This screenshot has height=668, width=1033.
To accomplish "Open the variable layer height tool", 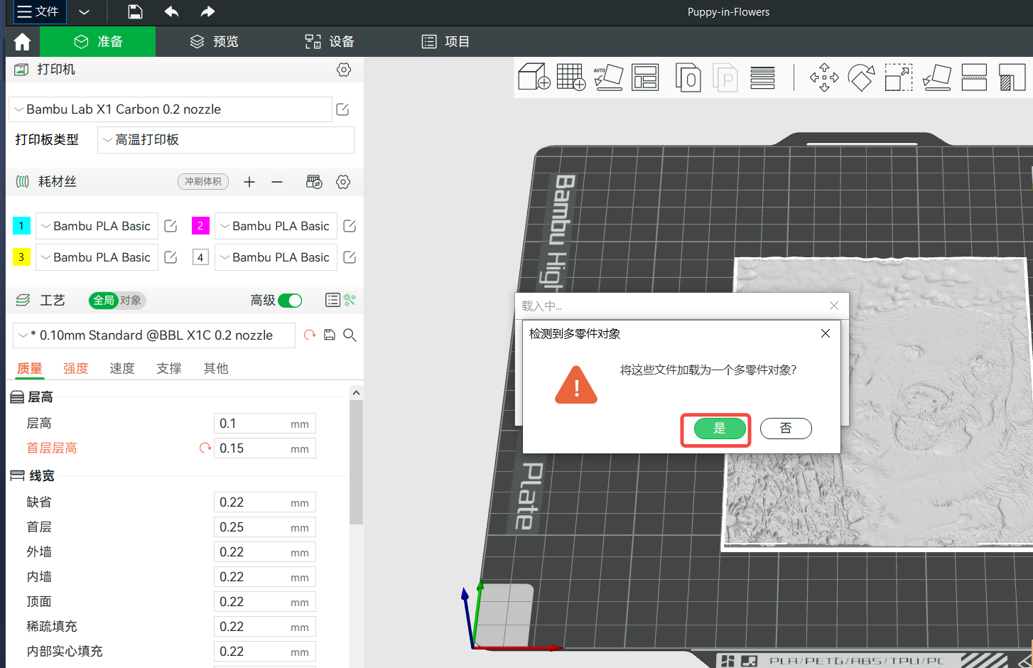I will click(x=762, y=77).
